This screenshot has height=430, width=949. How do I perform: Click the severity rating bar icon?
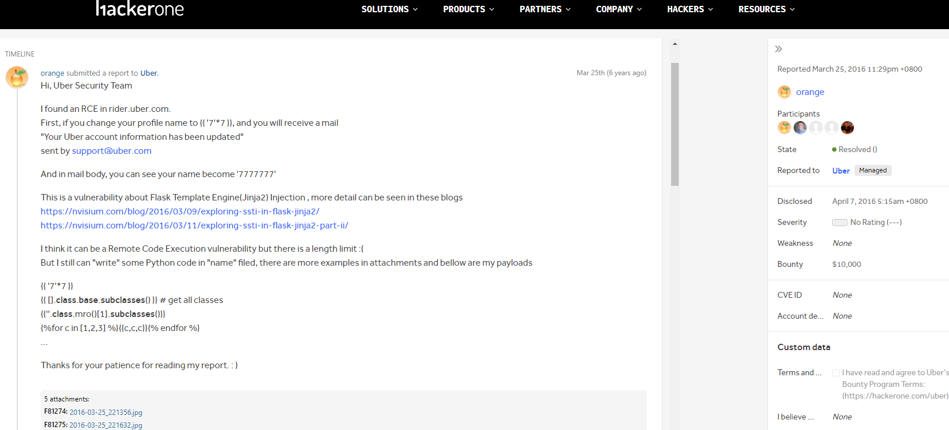coord(839,223)
